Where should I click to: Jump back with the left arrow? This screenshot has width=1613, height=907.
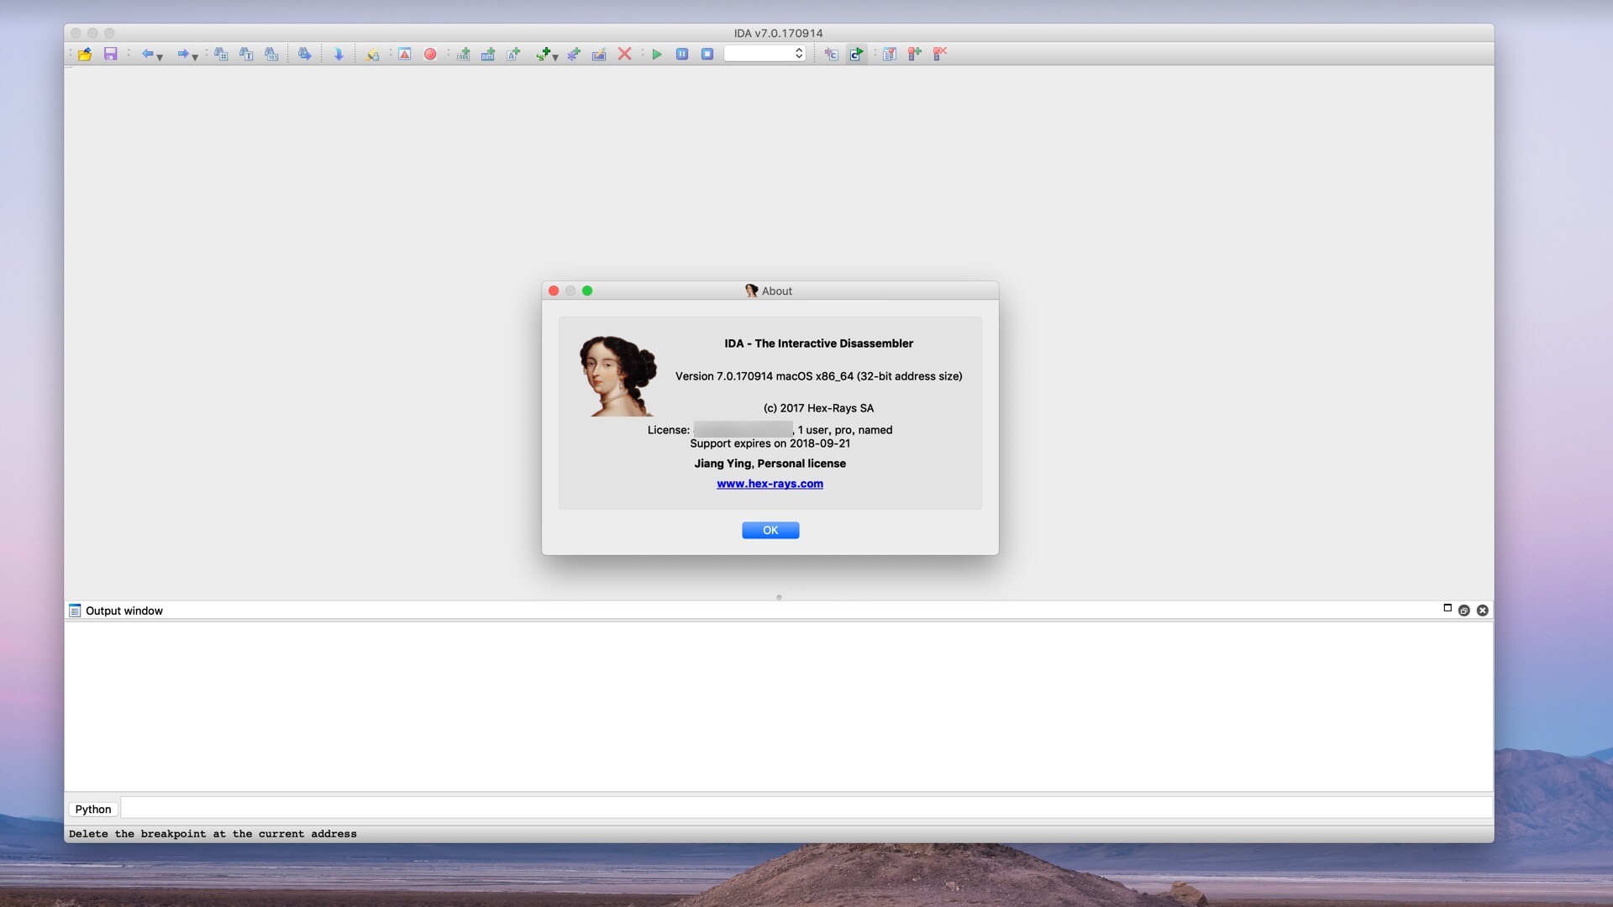148,54
